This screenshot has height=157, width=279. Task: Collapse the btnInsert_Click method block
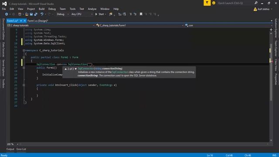point(24,85)
